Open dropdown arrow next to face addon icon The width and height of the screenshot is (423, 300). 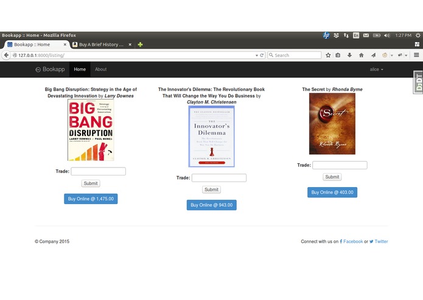pyautogui.click(x=392, y=55)
